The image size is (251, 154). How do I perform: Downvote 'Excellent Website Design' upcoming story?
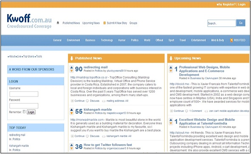pos(171,123)
